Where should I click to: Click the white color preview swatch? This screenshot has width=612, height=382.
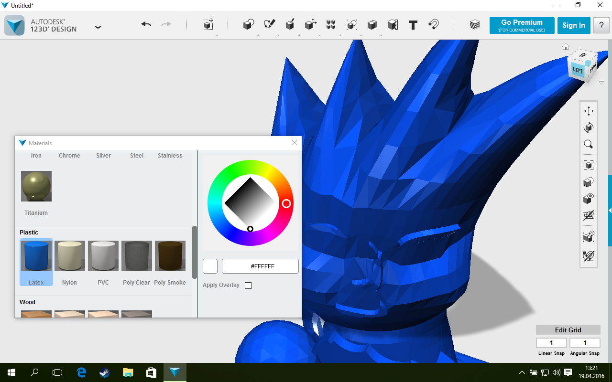(x=210, y=266)
